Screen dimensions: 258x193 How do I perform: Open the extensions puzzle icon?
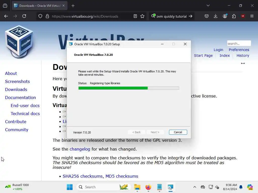tap(234, 16)
